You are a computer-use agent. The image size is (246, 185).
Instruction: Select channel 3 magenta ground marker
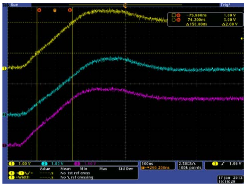pos(5,145)
